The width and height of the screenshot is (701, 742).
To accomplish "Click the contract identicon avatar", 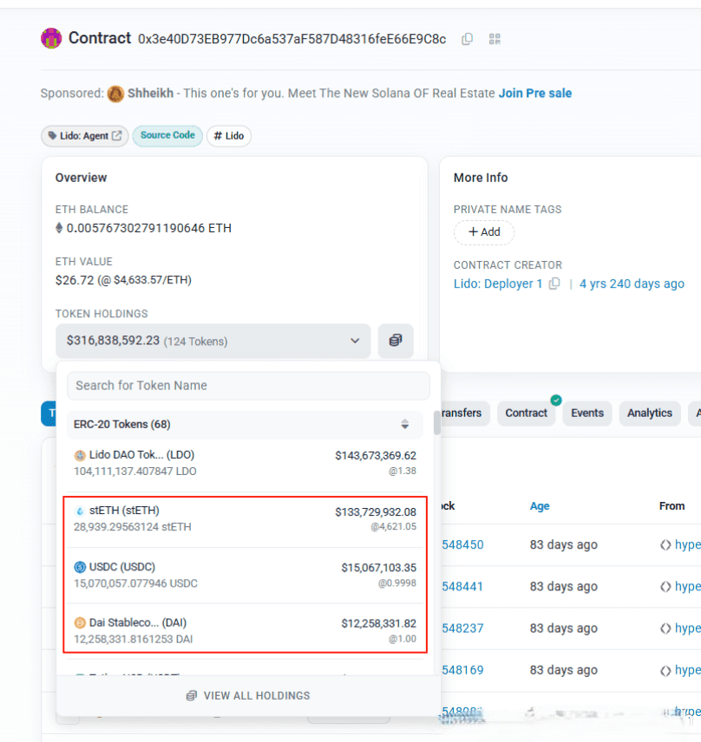I will (51, 38).
